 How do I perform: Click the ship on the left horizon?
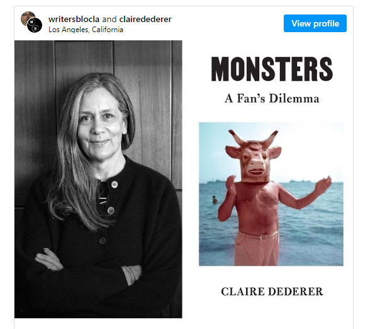point(215,181)
